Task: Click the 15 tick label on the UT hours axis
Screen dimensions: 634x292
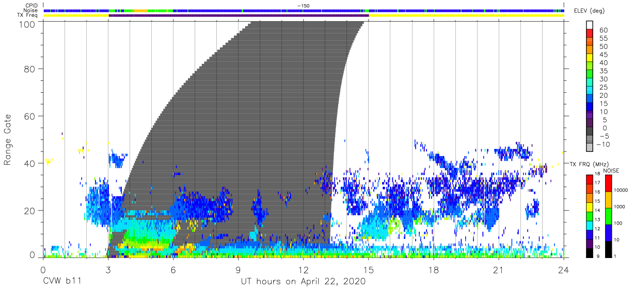Action: click(x=369, y=269)
